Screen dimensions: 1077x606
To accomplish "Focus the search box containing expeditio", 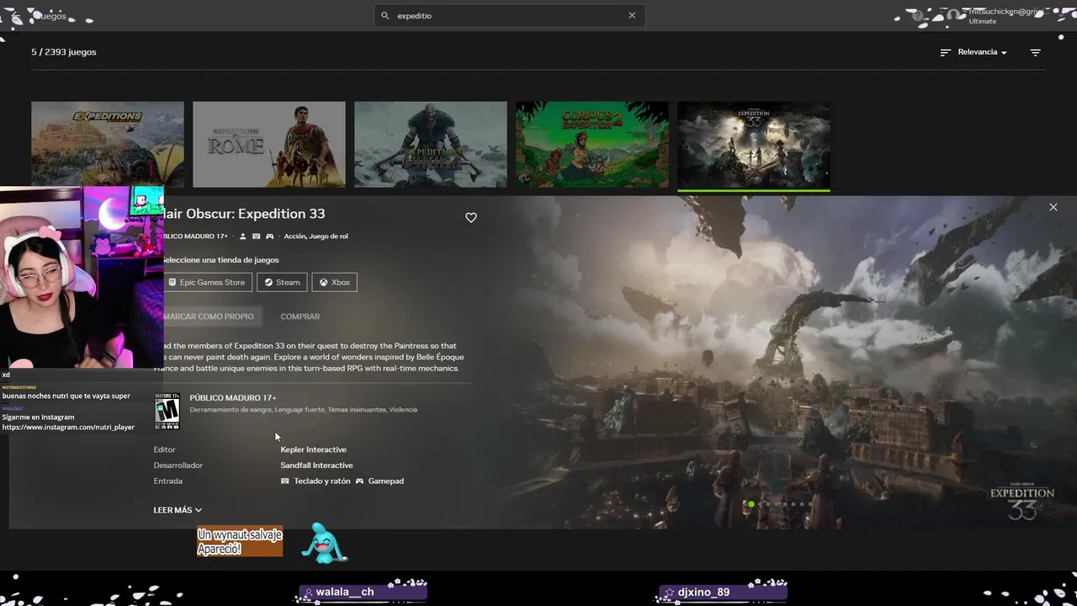I will pos(509,15).
